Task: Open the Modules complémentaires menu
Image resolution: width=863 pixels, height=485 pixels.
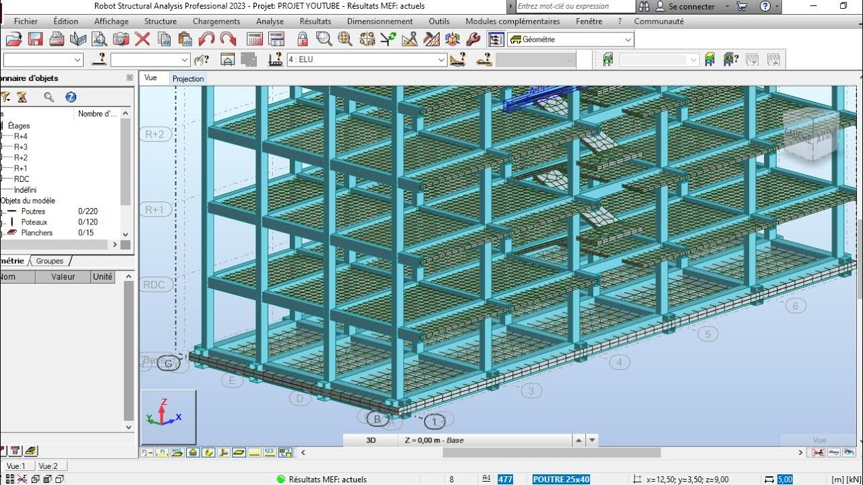Action: [x=512, y=21]
